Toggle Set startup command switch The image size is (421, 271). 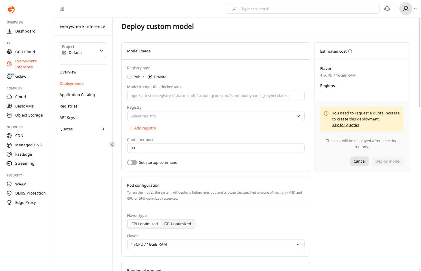pos(132,162)
